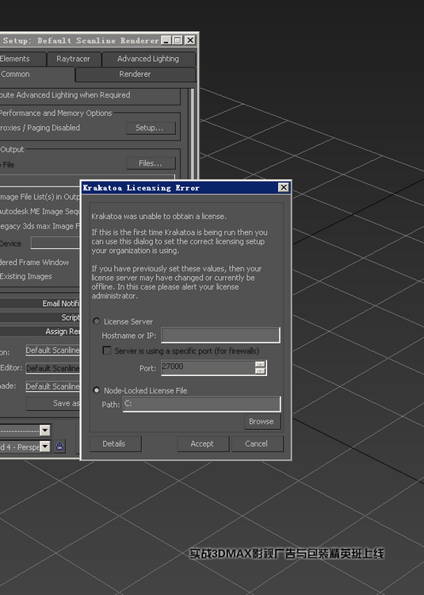
Task: Select Node-Locked License File radio option
Action: (96, 390)
